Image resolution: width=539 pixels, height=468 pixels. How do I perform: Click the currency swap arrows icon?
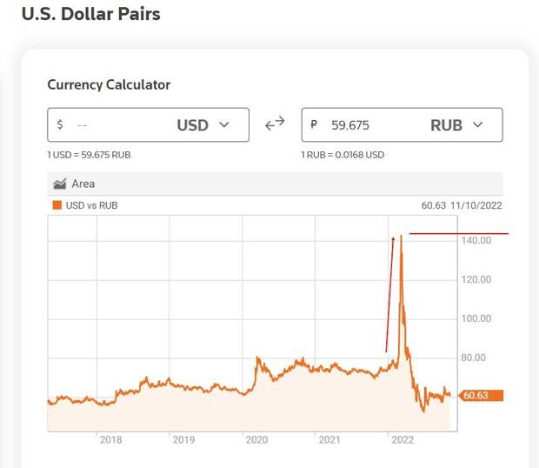pos(275,124)
